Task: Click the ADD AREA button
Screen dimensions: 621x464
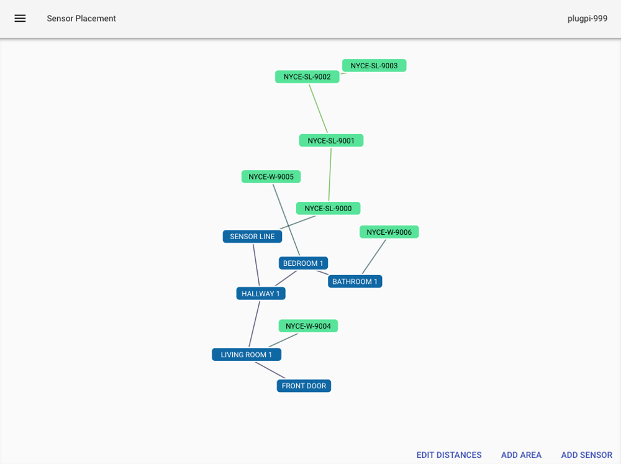Action: pos(521,455)
